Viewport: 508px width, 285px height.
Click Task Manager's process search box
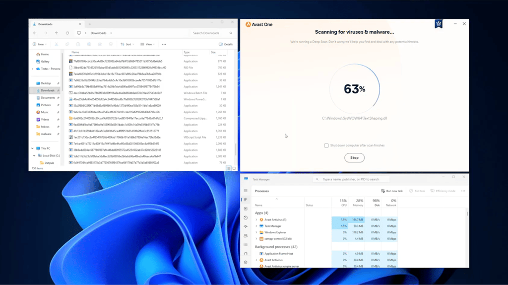[351, 179]
